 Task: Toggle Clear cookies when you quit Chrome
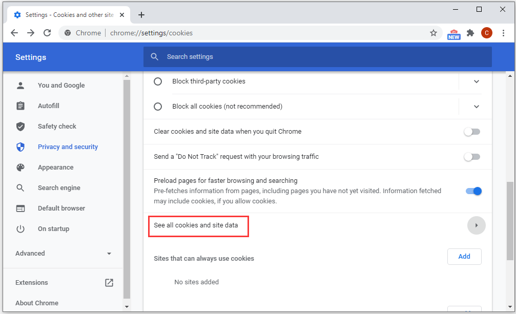472,132
